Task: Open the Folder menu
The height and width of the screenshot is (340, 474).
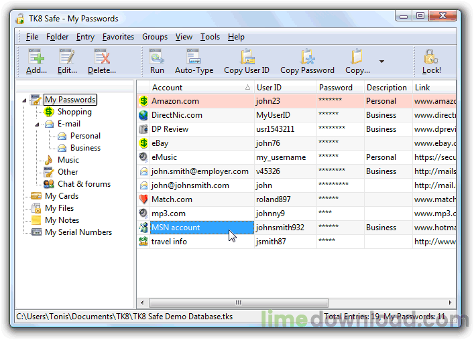Action: pos(57,37)
